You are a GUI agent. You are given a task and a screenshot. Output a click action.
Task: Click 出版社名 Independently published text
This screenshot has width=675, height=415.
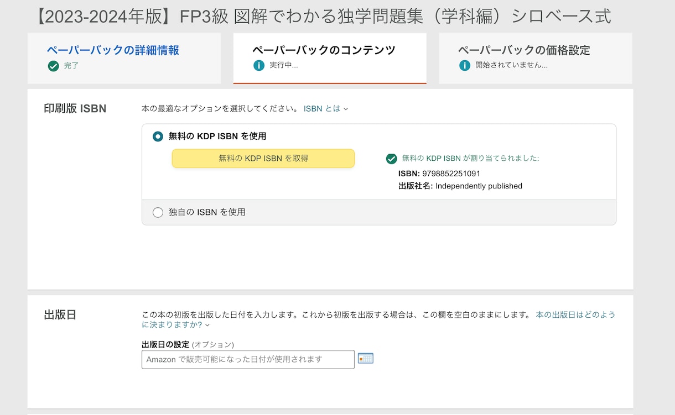[460, 186]
